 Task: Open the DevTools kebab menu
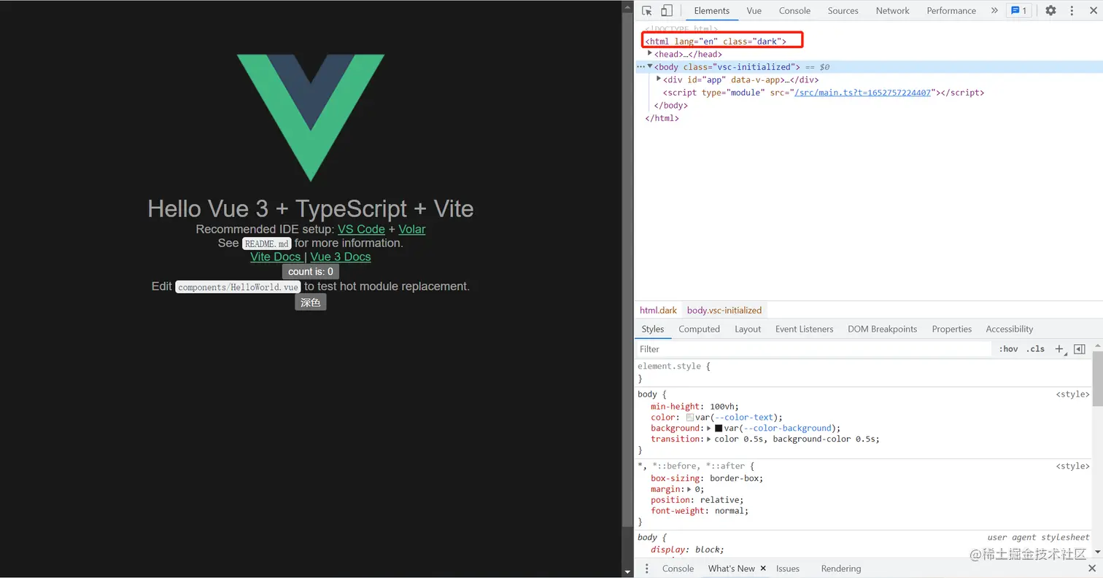point(1072,11)
